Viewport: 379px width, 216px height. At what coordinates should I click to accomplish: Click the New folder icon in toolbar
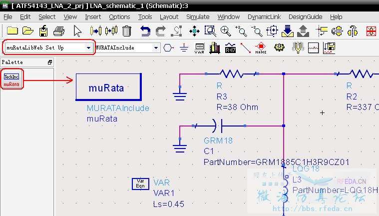pyautogui.click(x=12, y=31)
